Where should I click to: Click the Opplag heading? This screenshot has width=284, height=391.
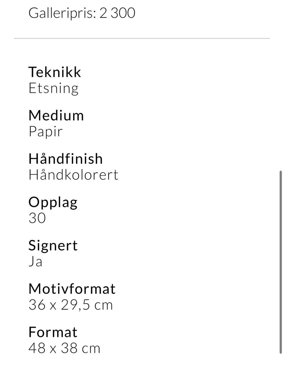(53, 202)
